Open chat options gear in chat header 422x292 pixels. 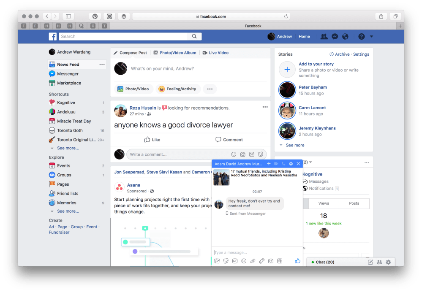pos(291,164)
